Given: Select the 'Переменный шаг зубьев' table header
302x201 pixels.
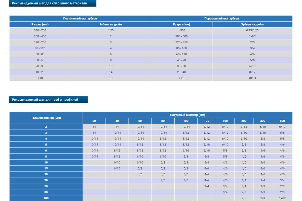Looking at the screenshot, I should [221, 19].
